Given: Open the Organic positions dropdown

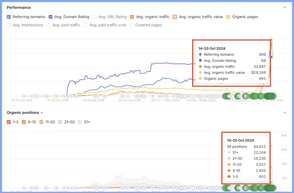Looking at the screenshot, I should coord(25,113).
